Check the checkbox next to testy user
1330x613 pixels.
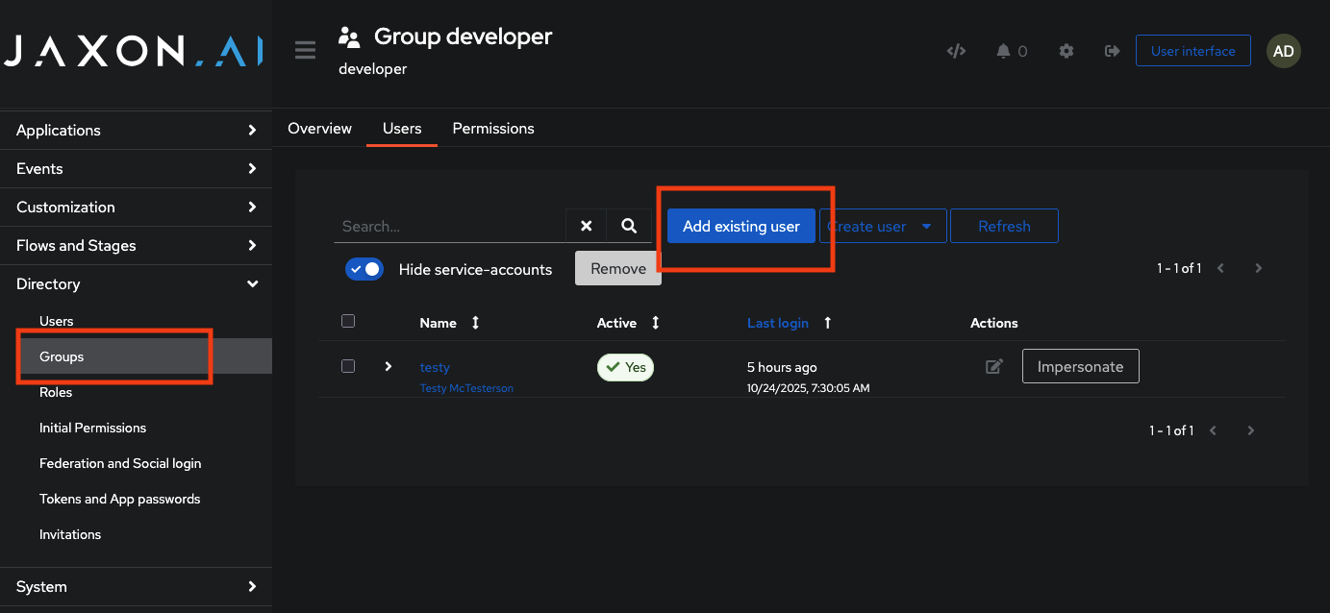348,366
